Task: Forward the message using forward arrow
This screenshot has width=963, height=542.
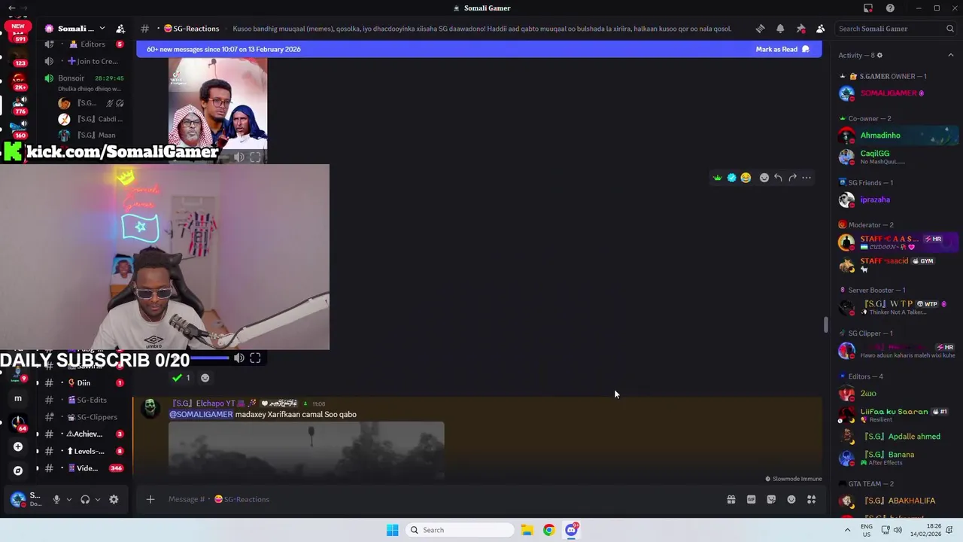Action: tap(792, 178)
